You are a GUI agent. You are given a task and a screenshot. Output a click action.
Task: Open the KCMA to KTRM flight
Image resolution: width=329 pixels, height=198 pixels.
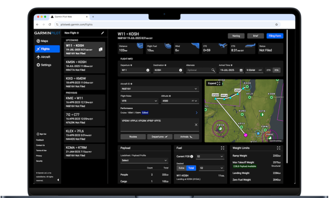[x=84, y=151]
